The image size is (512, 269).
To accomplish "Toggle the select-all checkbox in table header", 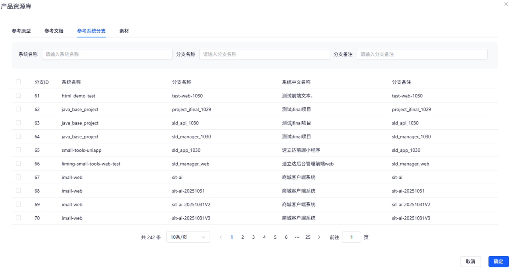I will [x=18, y=82].
